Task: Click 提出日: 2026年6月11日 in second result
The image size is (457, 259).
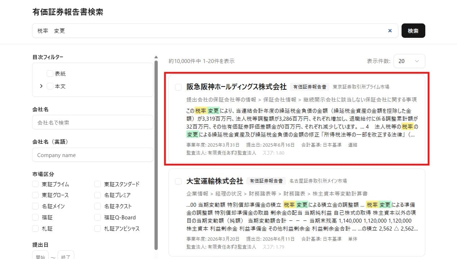Action: (x=270, y=239)
